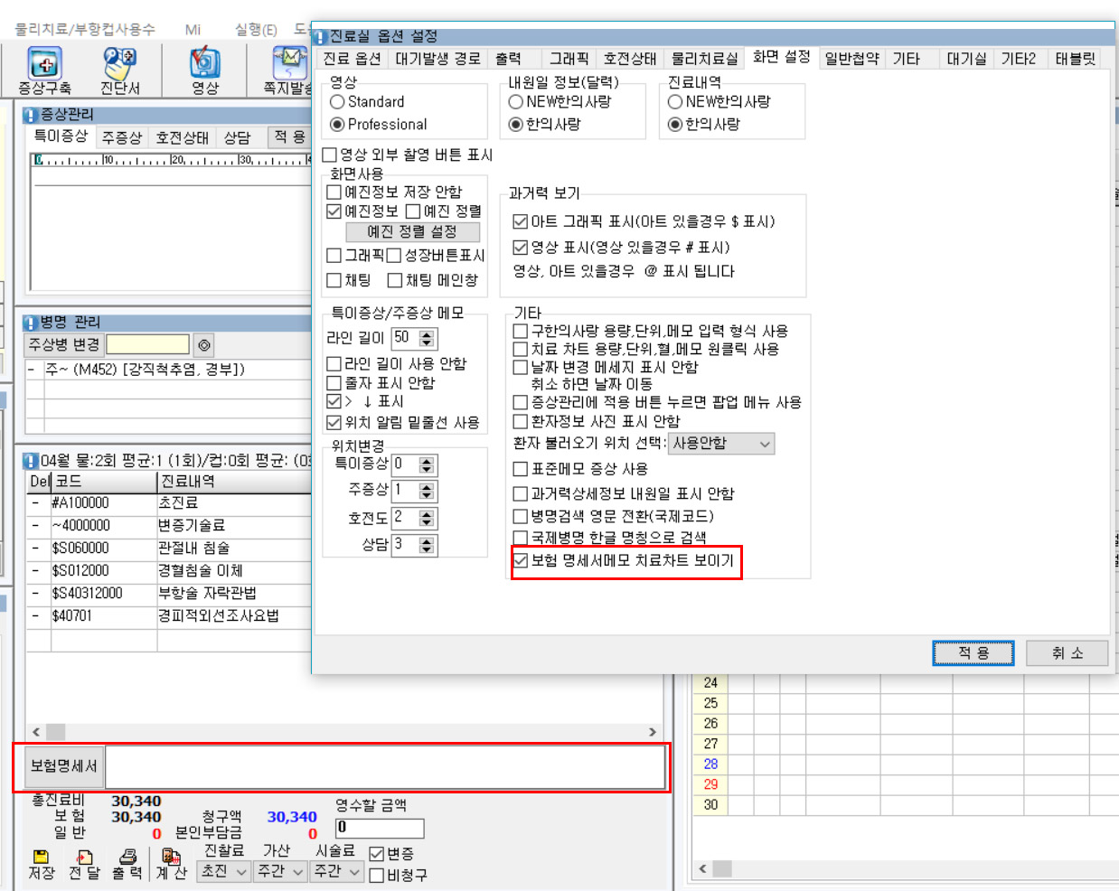1119x891 pixels.
Task: Switch to the 주증상 tab in 증상관리
Action: click(122, 137)
